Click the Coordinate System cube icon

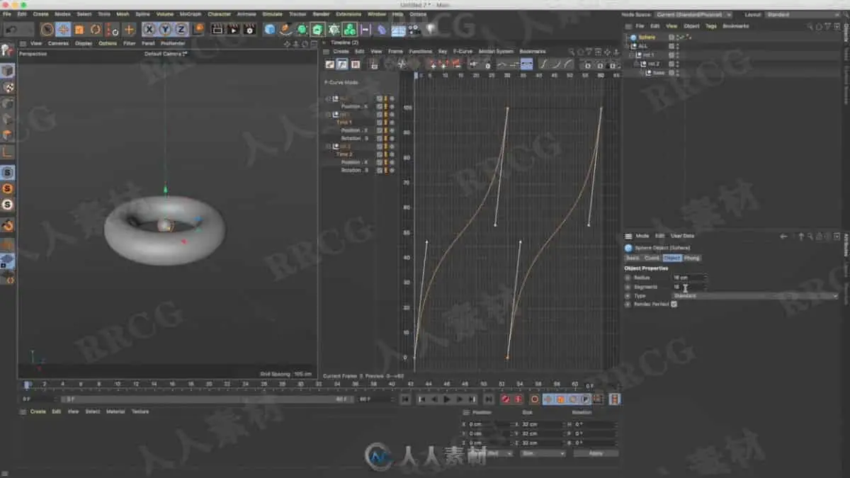pos(198,30)
